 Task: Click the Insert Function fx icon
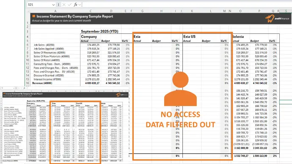click(75, 5)
